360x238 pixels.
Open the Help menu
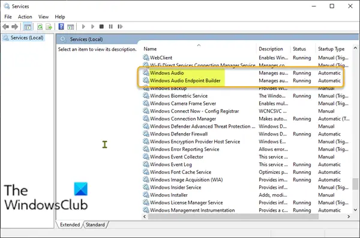60,17
